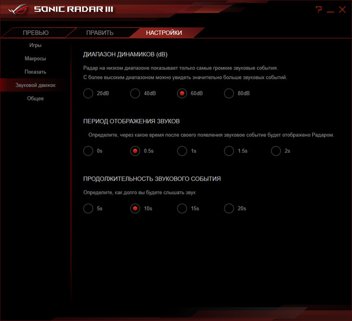Open the Общее sidebar section
Viewport: 352px width, 321px height.
[35, 99]
